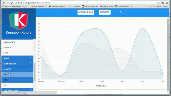Click the extension icon beside the star
171x96 pixels.
163,3
